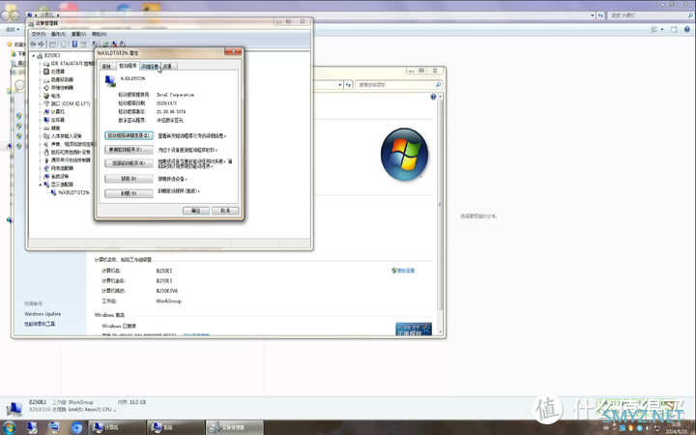
Task: Click 驱动程序详细信息 driver details button
Action: tap(130, 135)
